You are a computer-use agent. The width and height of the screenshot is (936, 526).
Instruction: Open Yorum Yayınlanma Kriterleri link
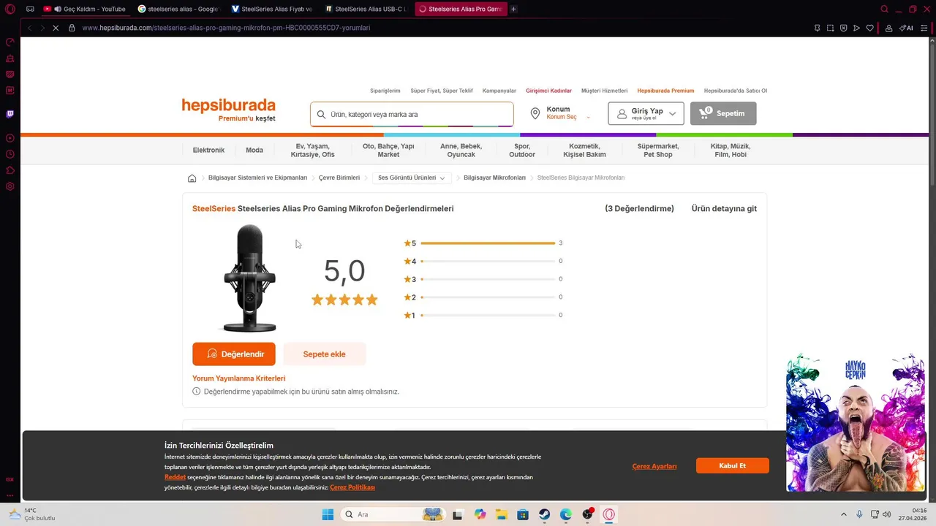[238, 378]
